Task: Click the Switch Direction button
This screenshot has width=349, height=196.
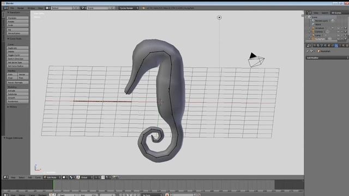Action: tap(17, 59)
